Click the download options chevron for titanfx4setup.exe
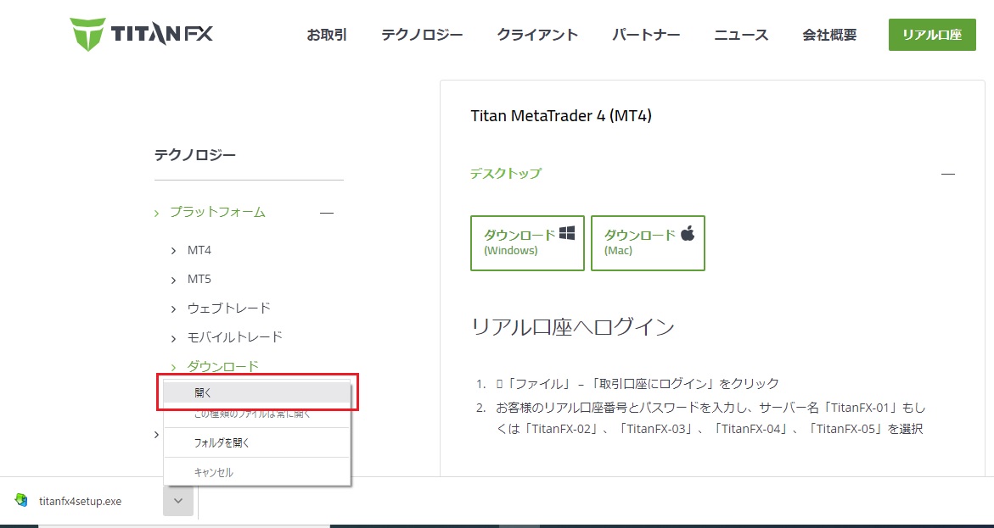The height and width of the screenshot is (528, 994). pos(178,502)
